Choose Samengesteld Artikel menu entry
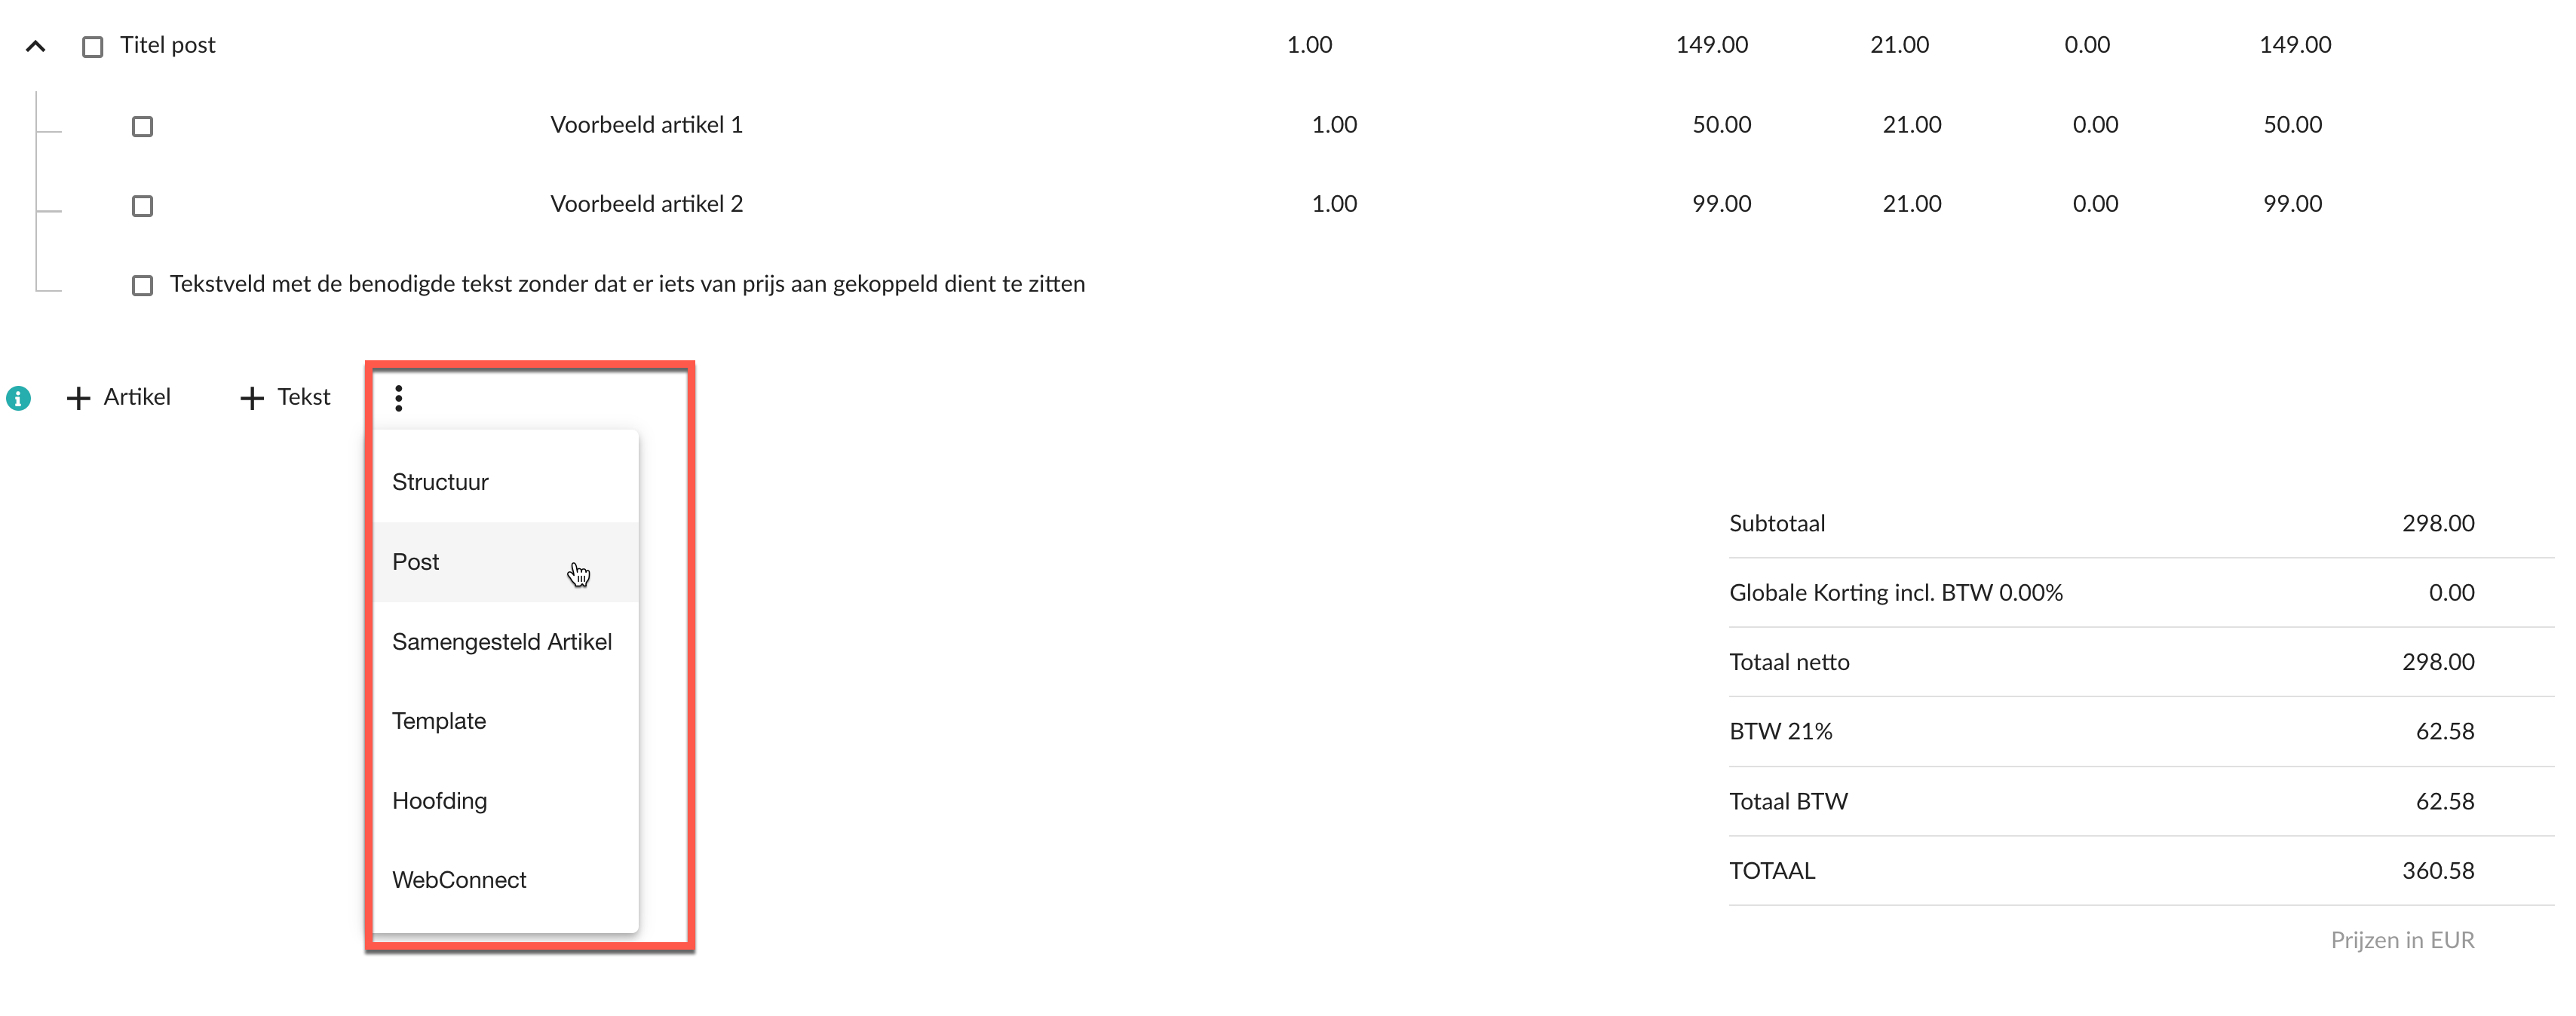2576x1016 pixels. (506, 641)
